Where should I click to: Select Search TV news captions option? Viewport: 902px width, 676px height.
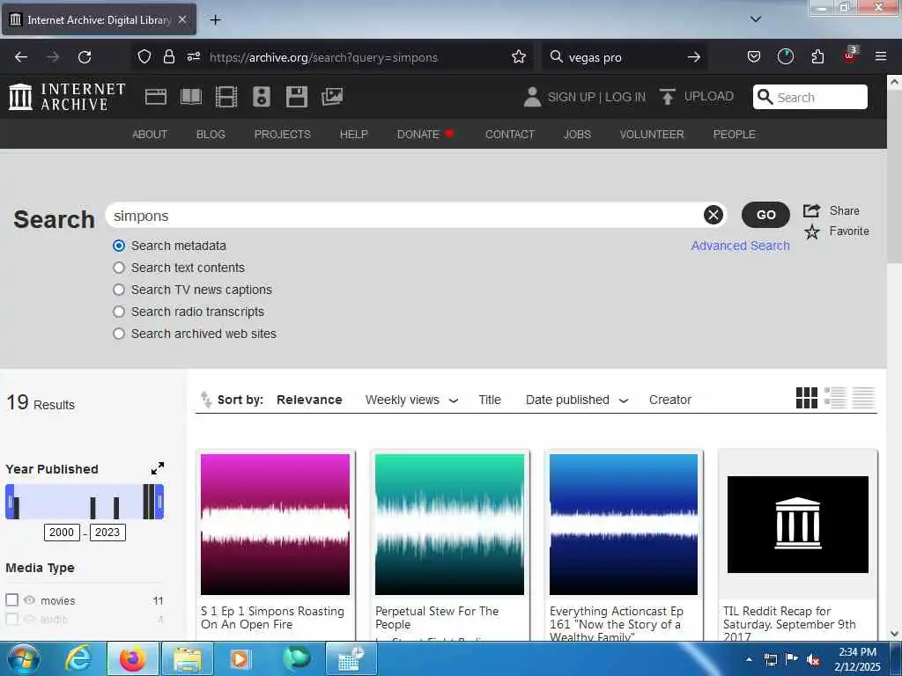point(119,290)
